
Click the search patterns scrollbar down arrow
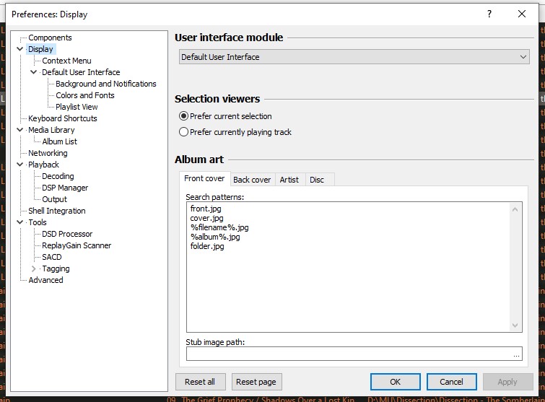point(515,325)
